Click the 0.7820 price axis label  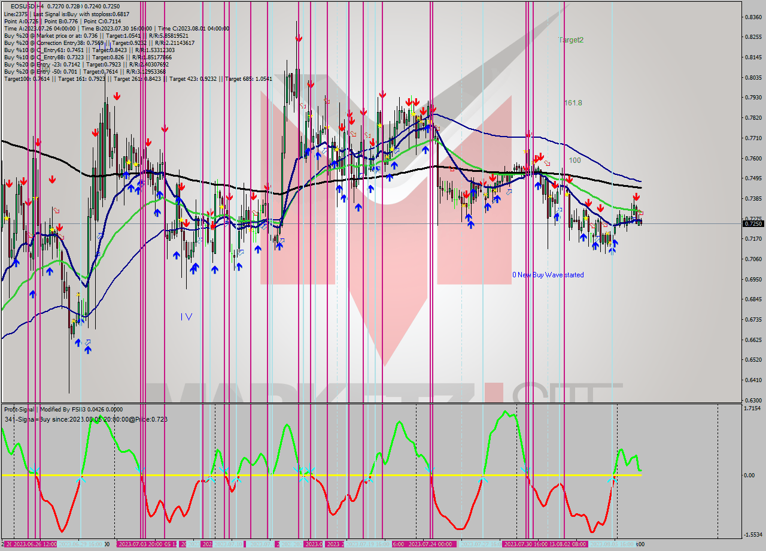753,118
